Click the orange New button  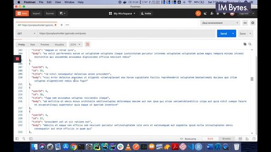click(22, 14)
